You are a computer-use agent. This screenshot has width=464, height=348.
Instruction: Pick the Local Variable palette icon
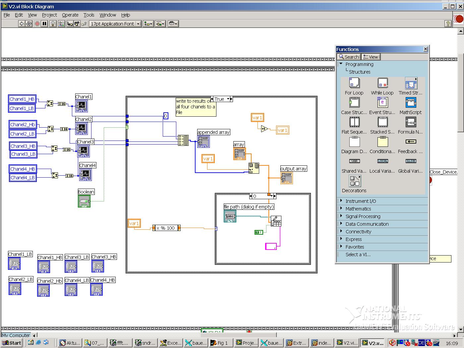coord(382,161)
